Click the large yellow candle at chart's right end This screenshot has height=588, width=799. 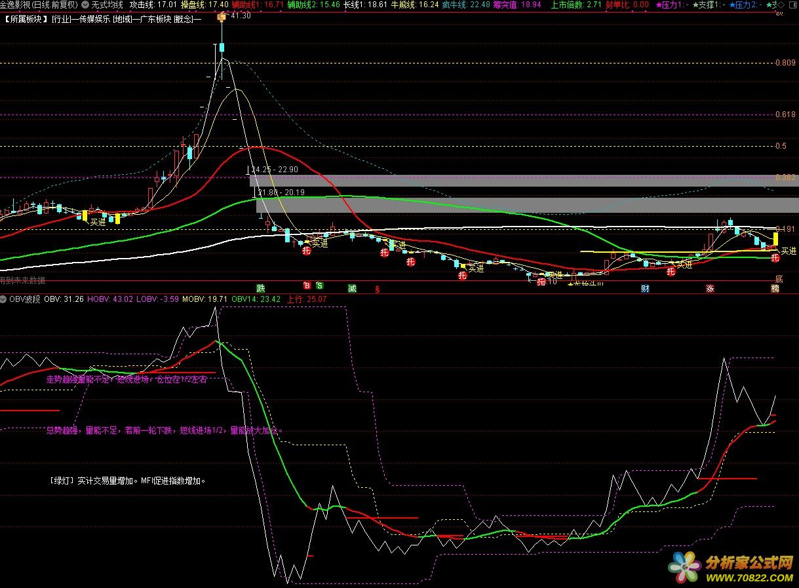(775, 239)
